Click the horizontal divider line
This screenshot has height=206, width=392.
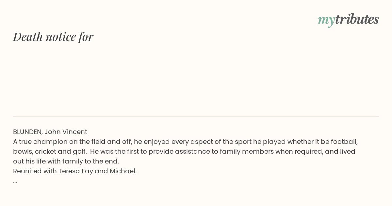(x=196, y=116)
